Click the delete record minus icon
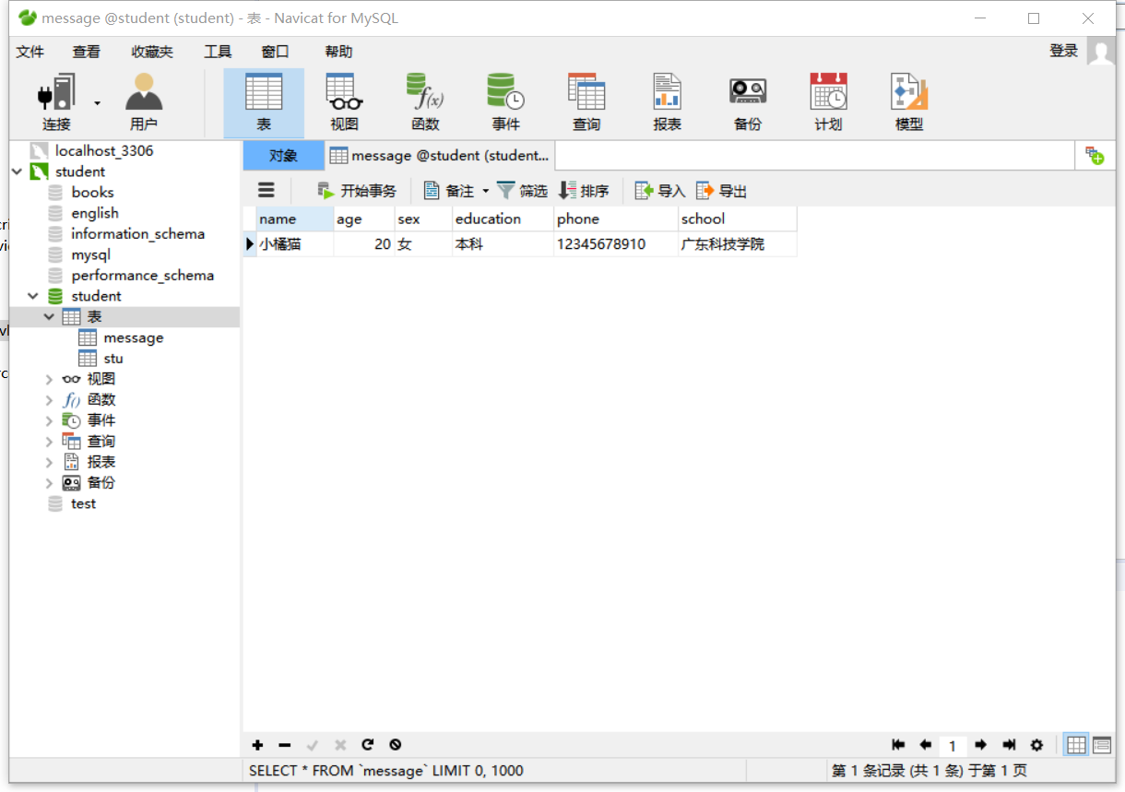Viewport: 1125px width, 792px height. pyautogui.click(x=285, y=745)
